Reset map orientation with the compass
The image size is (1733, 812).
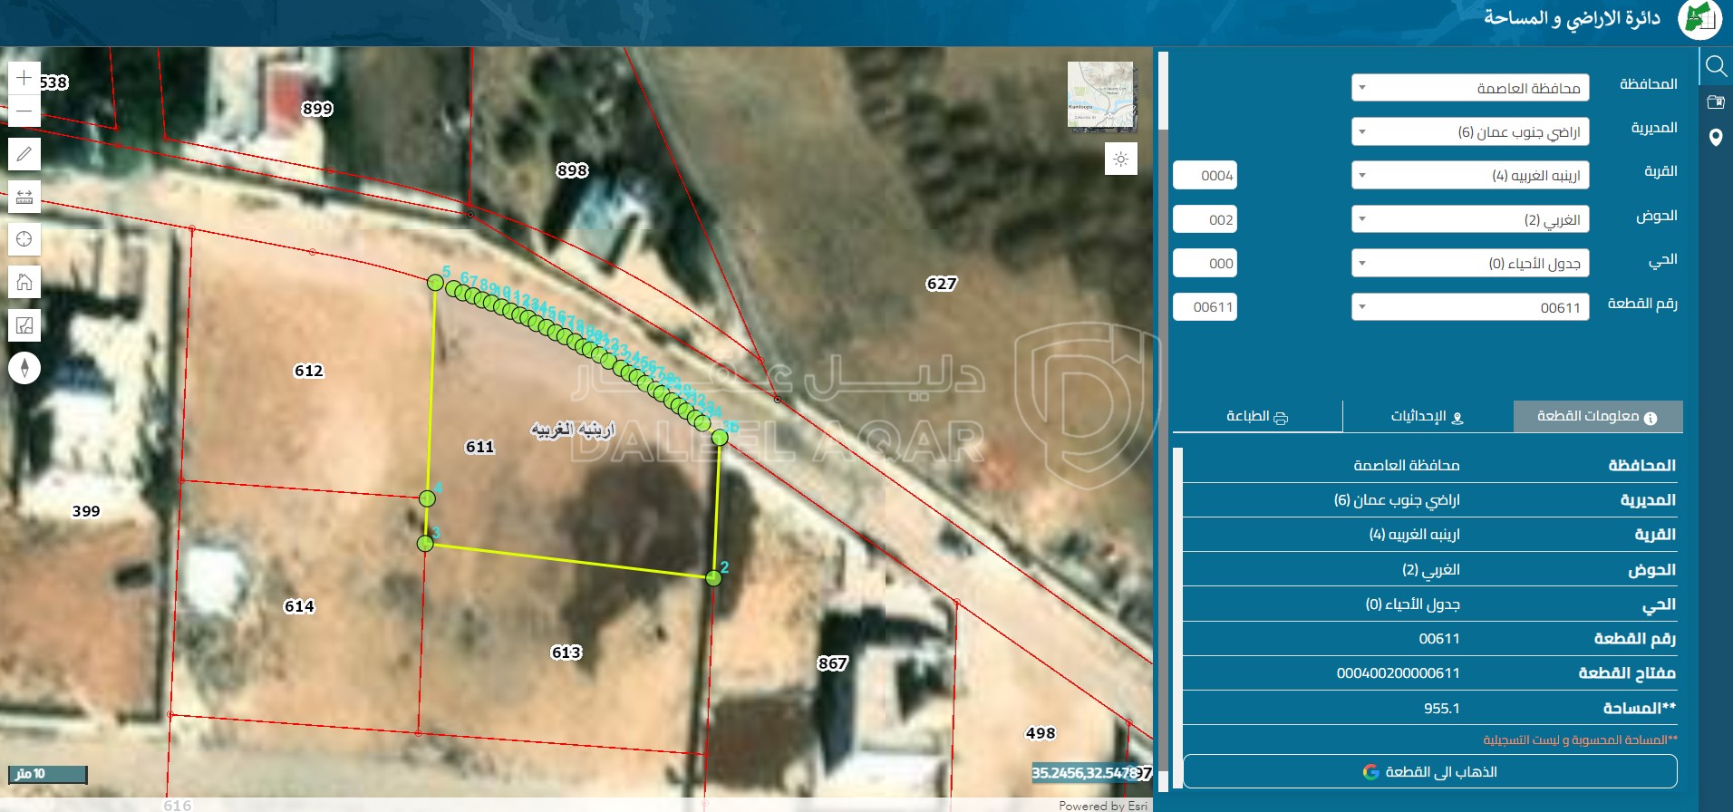tap(24, 368)
